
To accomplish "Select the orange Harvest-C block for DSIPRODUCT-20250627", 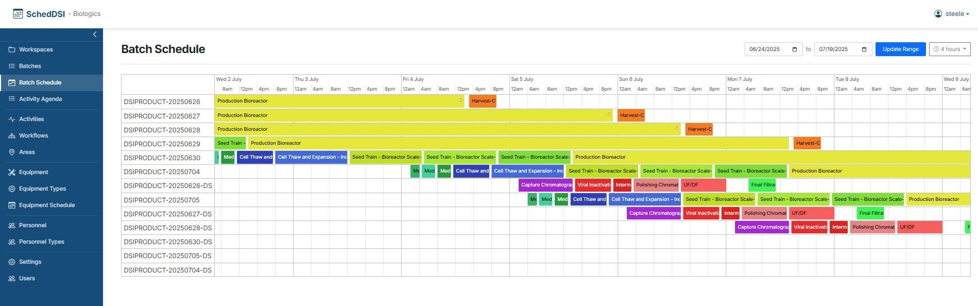I will tap(631, 115).
